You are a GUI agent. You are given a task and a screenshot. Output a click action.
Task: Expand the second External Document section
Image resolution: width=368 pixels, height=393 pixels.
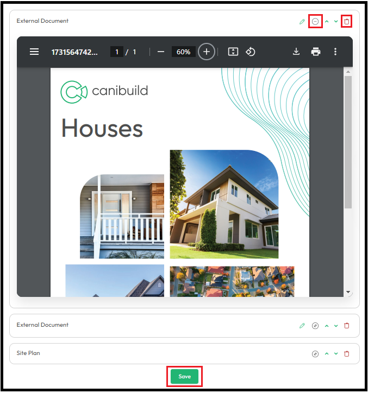point(315,326)
